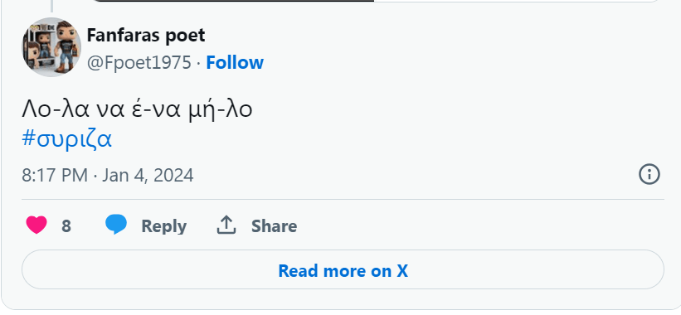Click the blue reply speech bubble icon

(116, 225)
